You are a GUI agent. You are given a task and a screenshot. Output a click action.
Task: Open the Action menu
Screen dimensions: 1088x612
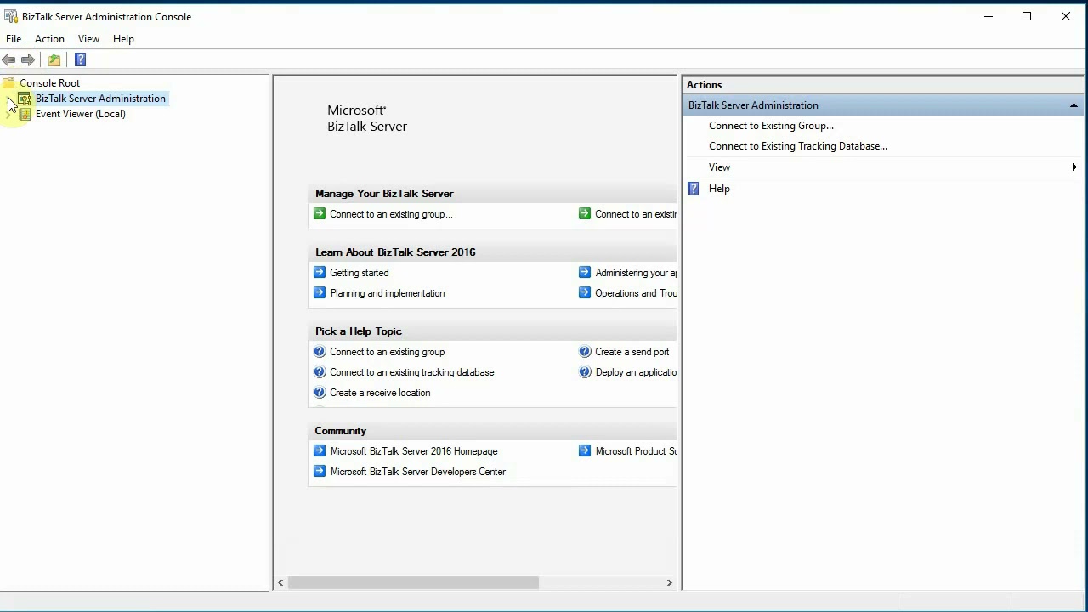49,39
